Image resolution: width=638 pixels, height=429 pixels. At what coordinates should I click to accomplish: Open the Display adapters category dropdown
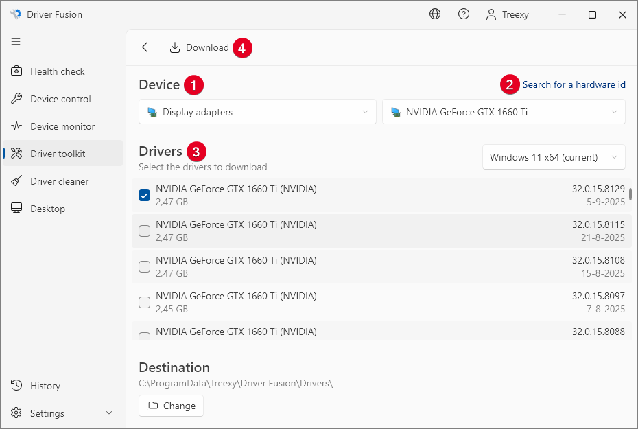tap(257, 112)
